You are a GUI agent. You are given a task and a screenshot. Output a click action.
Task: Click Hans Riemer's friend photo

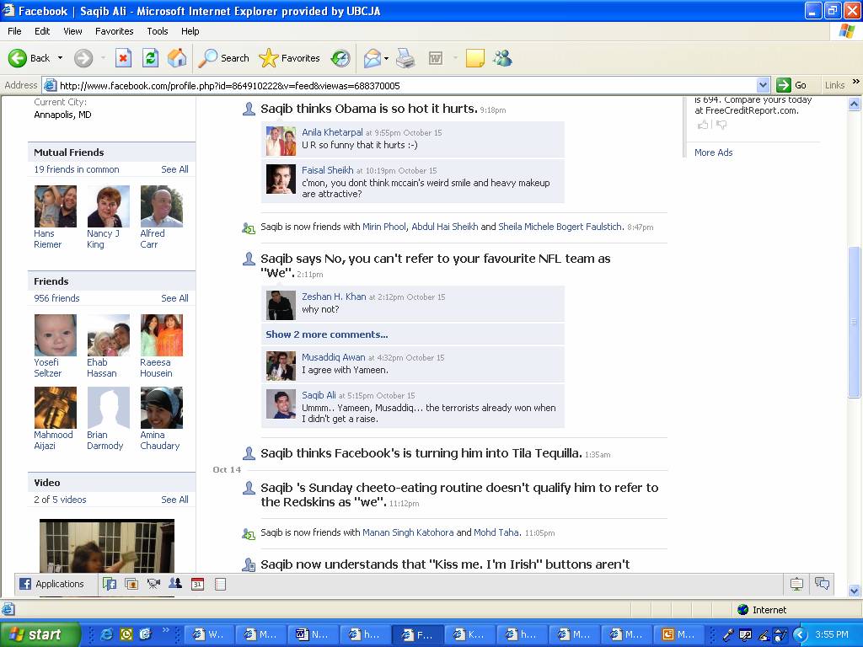pos(55,206)
